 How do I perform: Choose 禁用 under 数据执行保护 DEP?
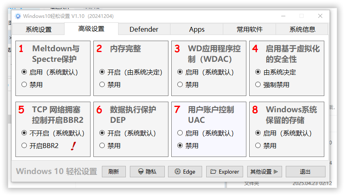(110, 146)
